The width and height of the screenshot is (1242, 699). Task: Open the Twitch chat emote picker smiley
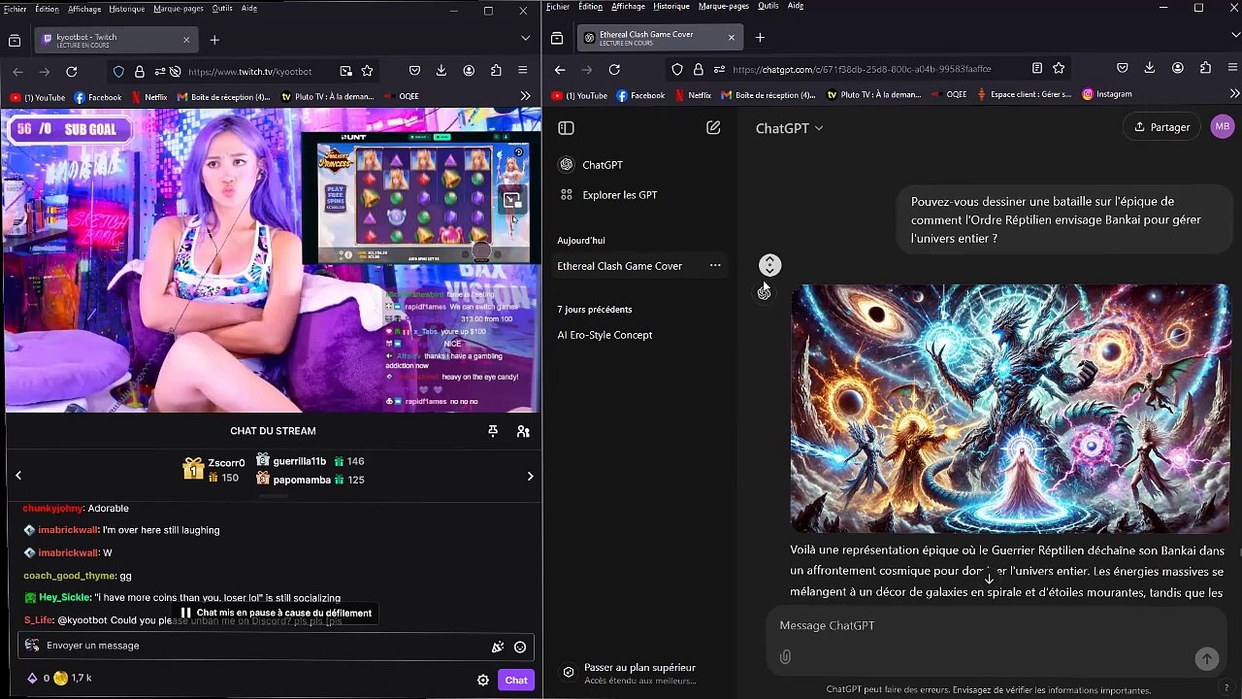tap(520, 647)
